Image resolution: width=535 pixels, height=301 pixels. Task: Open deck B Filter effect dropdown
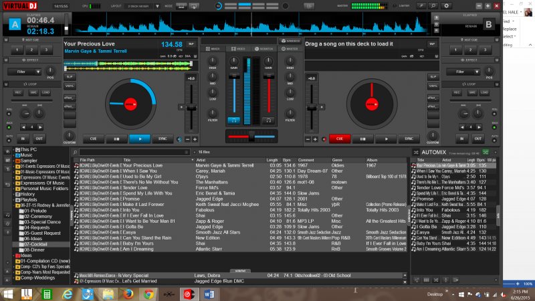477,72
